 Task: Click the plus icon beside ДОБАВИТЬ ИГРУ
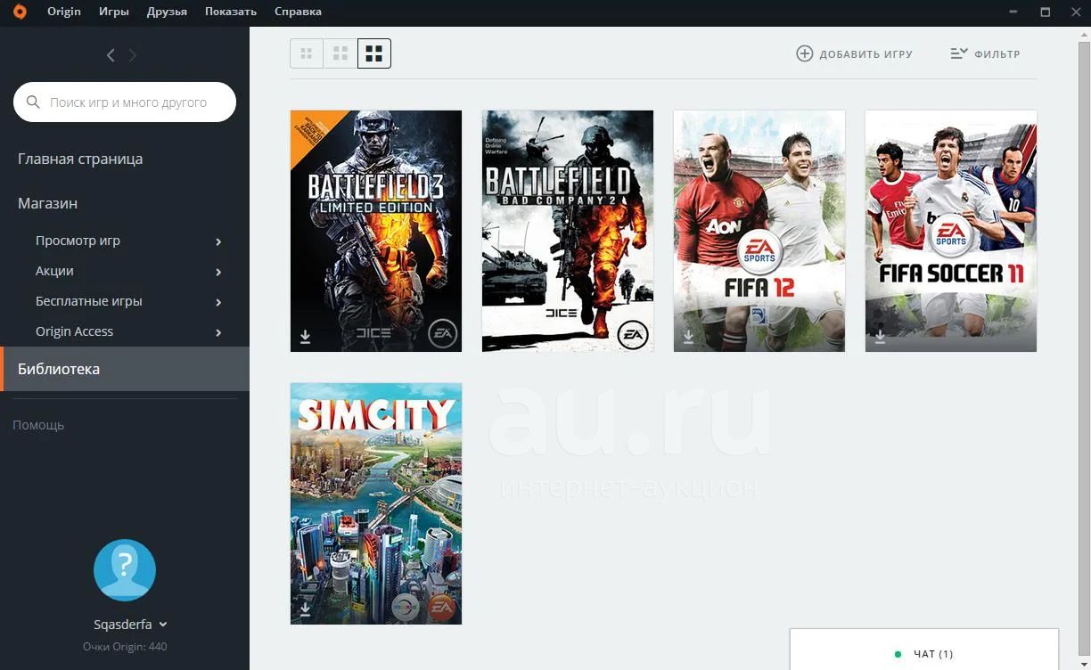(804, 53)
